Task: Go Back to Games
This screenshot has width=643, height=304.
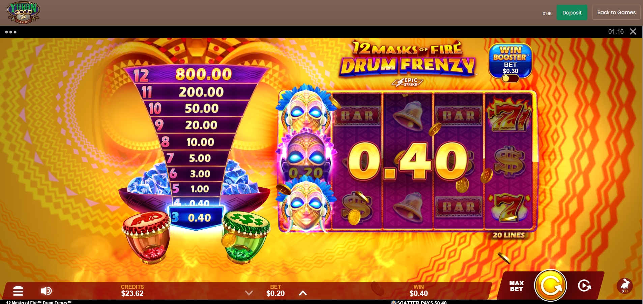Action: (x=616, y=12)
